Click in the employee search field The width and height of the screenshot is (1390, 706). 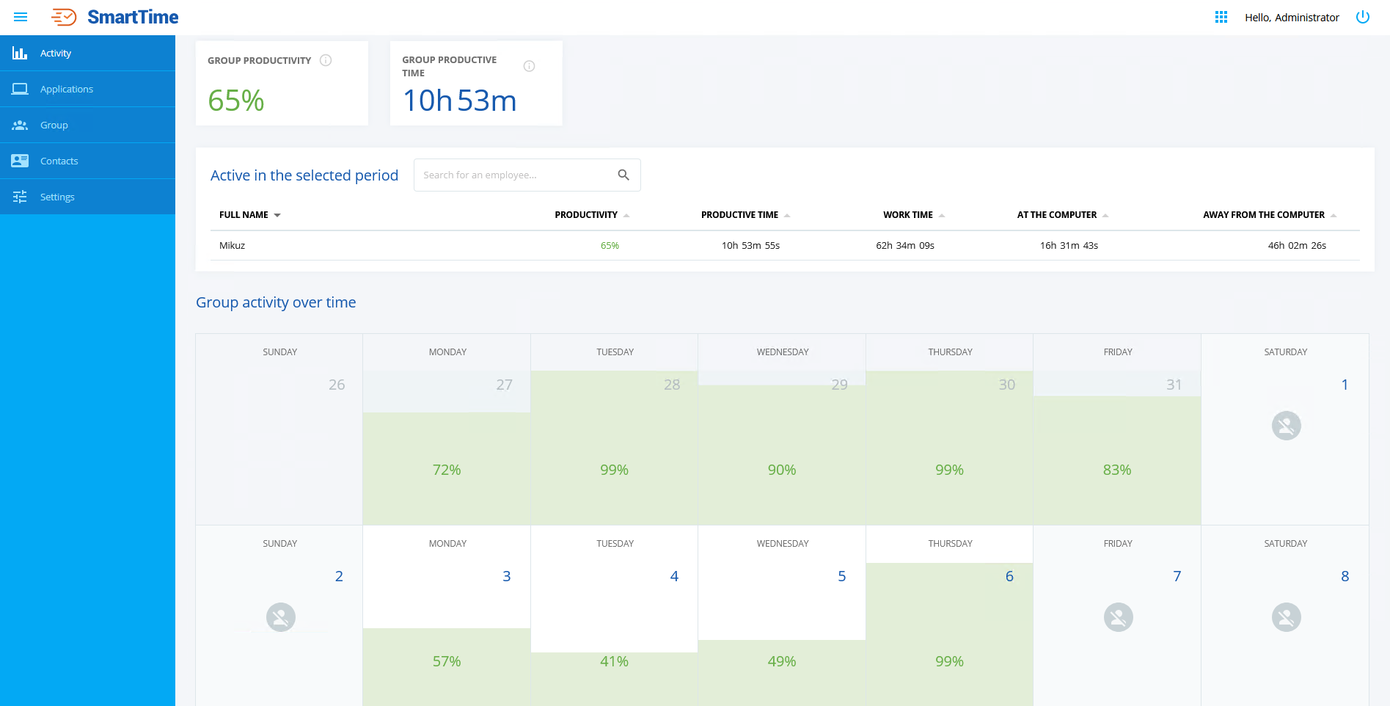513,175
